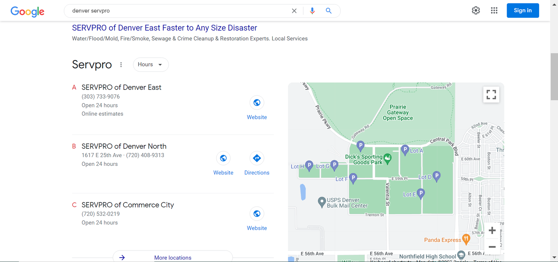Viewport: 558px width, 262px height.
Task: Select the Lot H parking pin
Action: click(x=309, y=165)
